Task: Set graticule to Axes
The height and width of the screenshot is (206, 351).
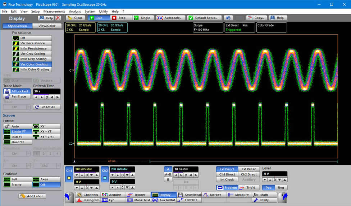Action: (46, 179)
